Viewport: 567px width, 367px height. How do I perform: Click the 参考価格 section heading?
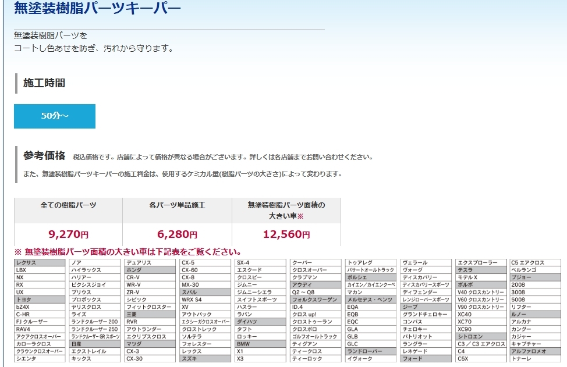coord(44,156)
